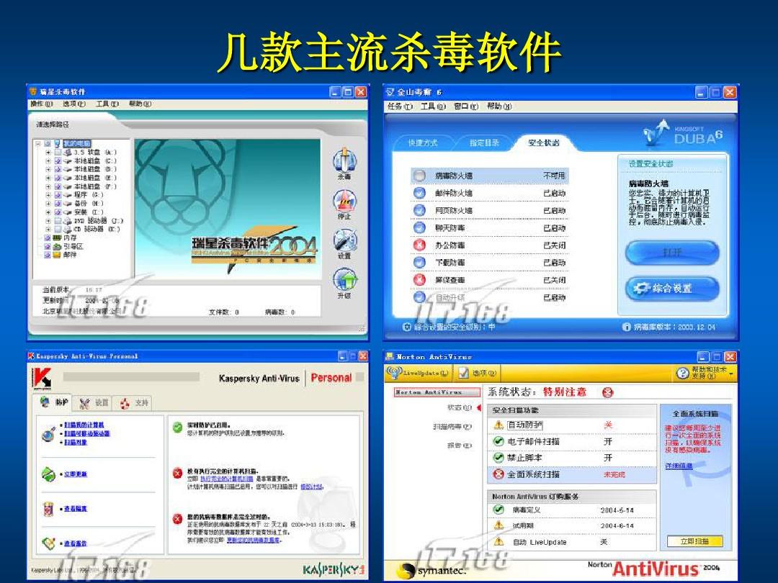Click the Kaspersky scan magnifier icon

click(49, 434)
